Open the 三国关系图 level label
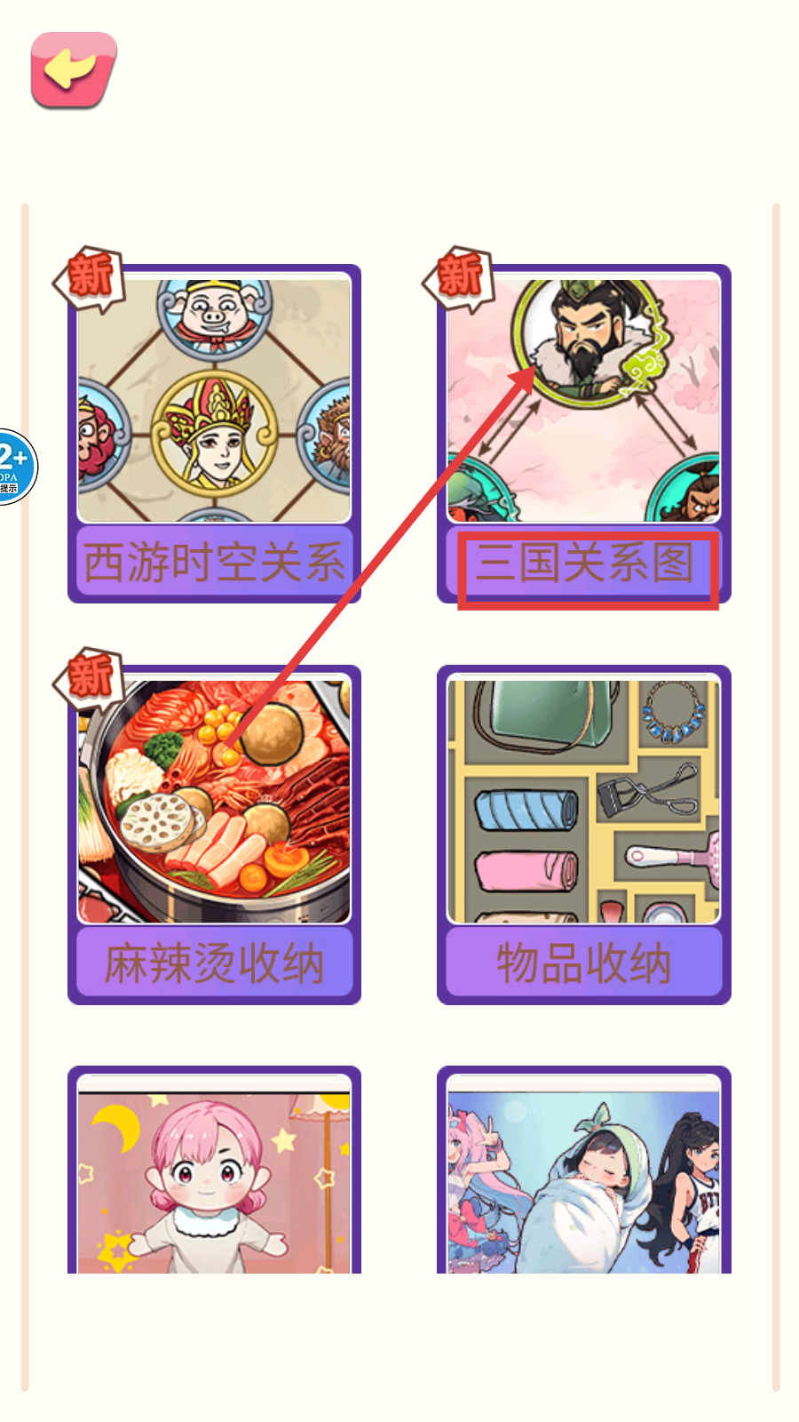 coord(585,563)
